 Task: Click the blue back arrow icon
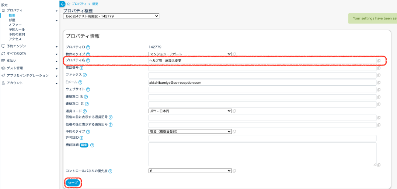62,4
